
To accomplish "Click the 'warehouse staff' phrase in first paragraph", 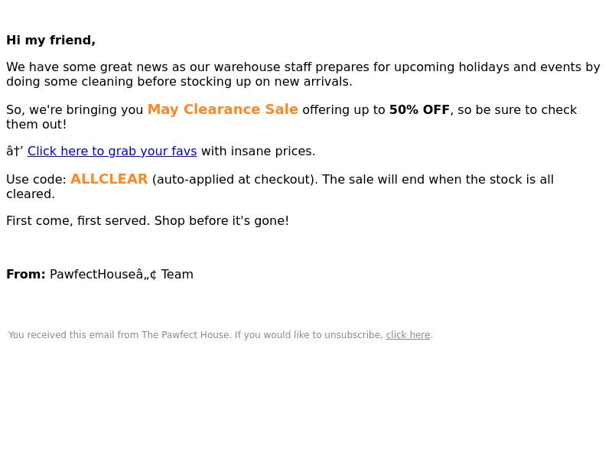I will [x=262, y=67].
